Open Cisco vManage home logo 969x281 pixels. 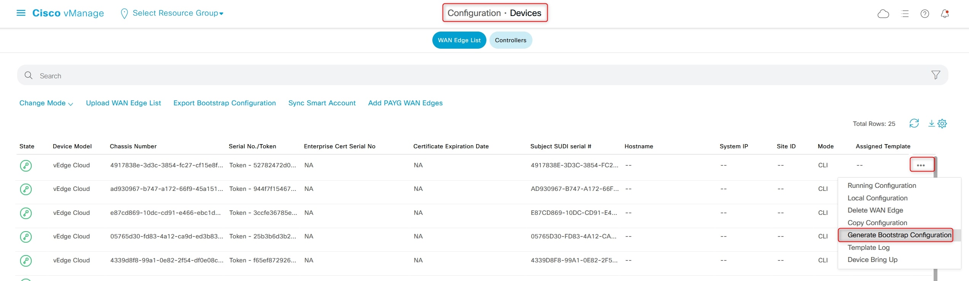pyautogui.click(x=68, y=13)
